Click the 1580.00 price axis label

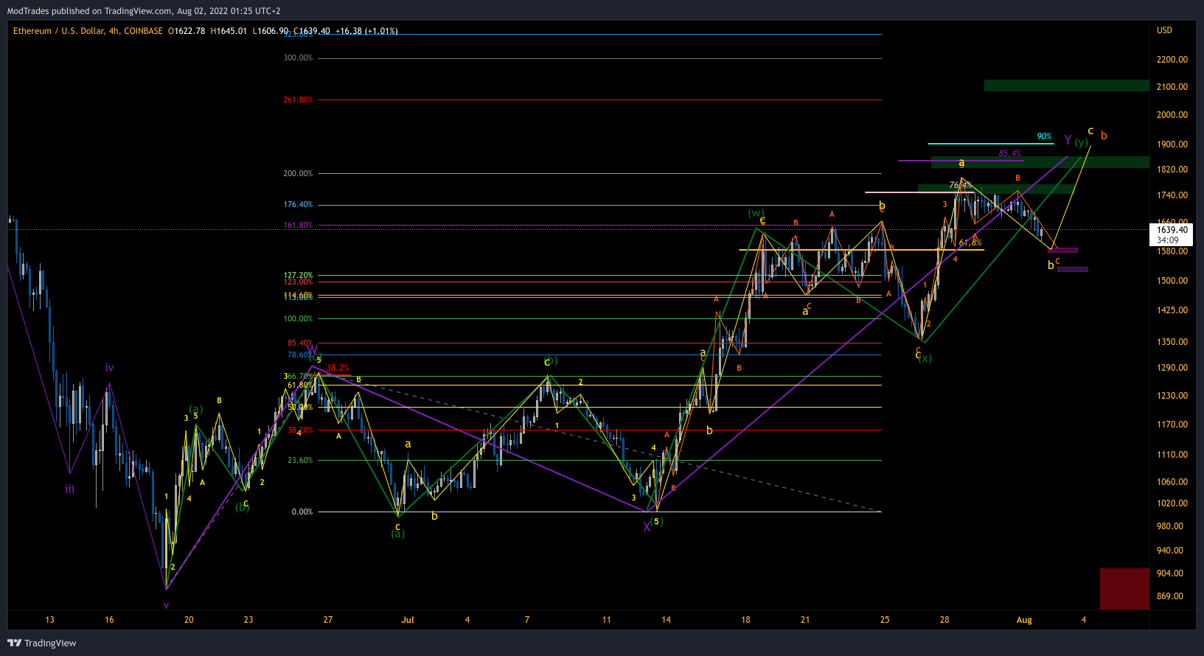click(x=1172, y=251)
